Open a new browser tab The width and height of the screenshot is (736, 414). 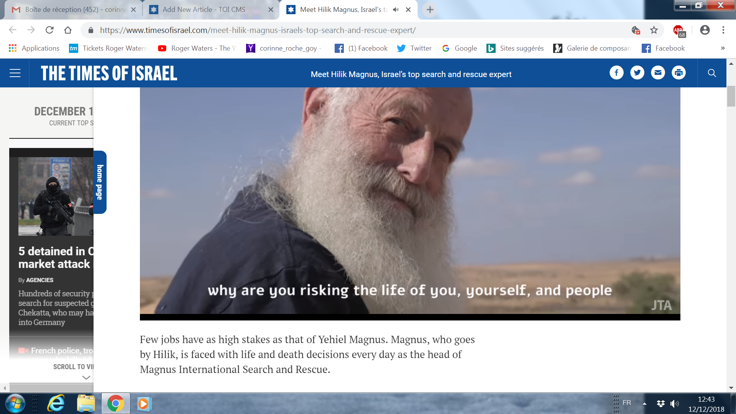point(430,10)
